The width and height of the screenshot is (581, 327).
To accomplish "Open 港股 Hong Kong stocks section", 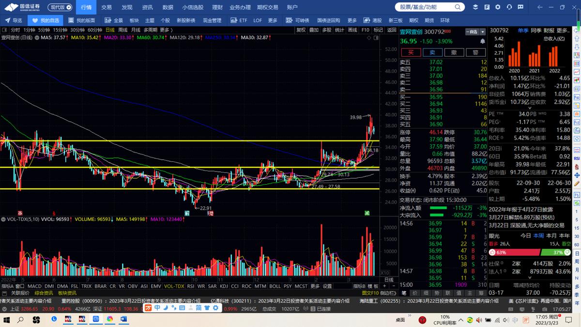I will coord(373,20).
